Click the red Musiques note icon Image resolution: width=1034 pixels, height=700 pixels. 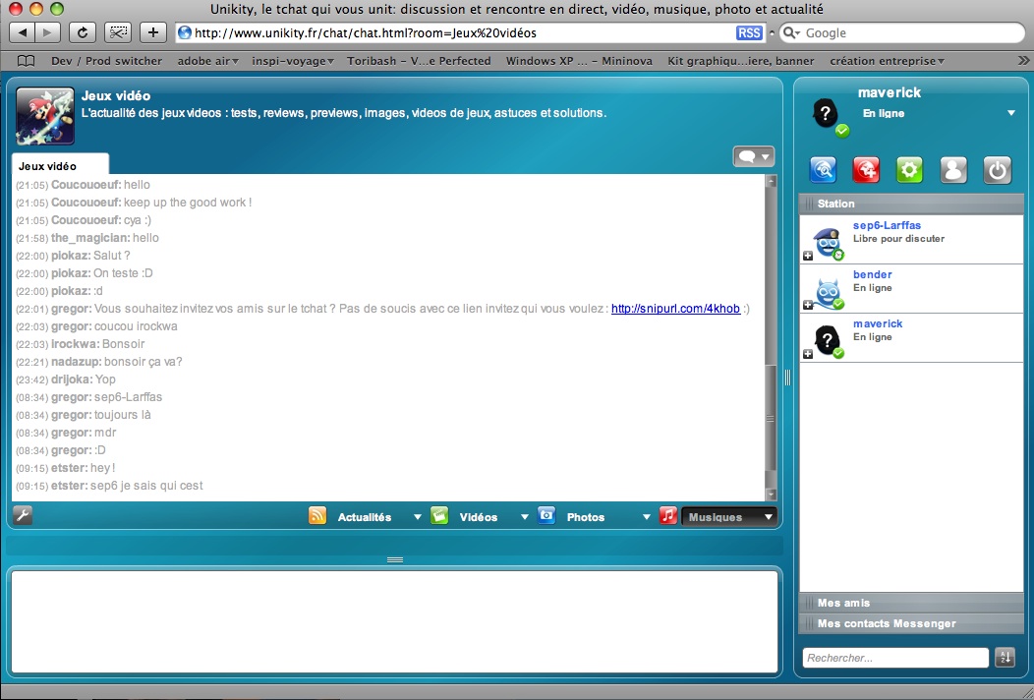pos(668,515)
